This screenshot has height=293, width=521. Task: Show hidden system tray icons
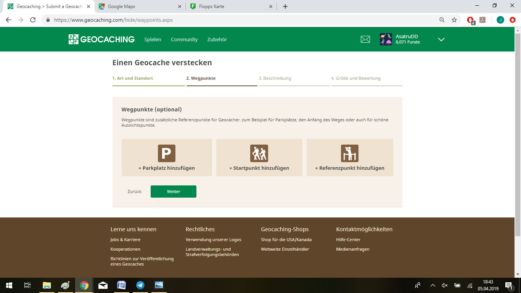pyautogui.click(x=433, y=285)
